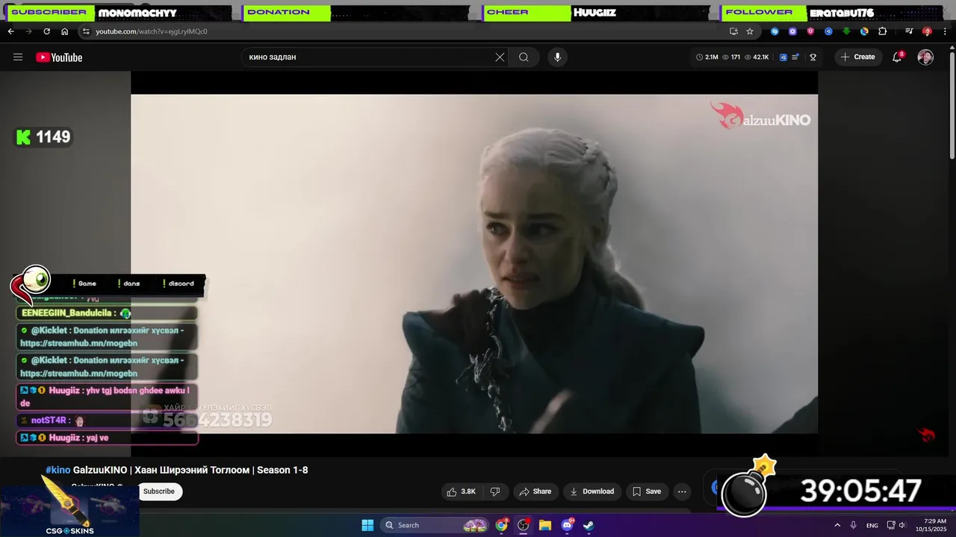Click the address bar URL

pyautogui.click(x=152, y=31)
